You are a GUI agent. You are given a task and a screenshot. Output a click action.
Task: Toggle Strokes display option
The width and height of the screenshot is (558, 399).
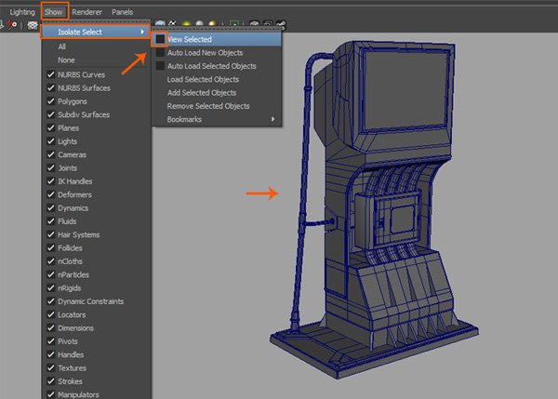click(50, 381)
